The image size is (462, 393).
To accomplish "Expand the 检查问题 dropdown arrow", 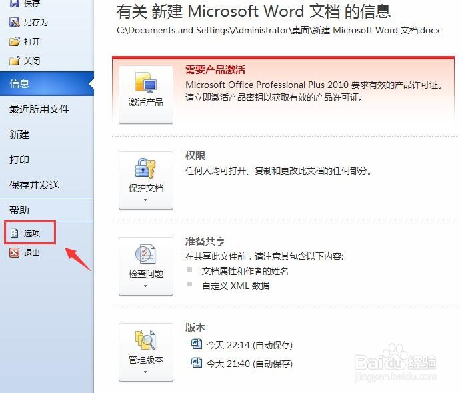I will pyautogui.click(x=145, y=286).
